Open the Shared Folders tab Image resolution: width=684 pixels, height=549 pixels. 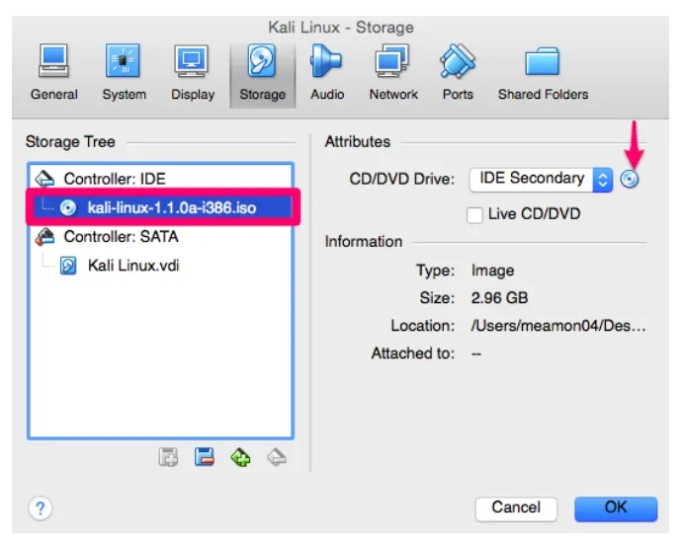pyautogui.click(x=543, y=73)
